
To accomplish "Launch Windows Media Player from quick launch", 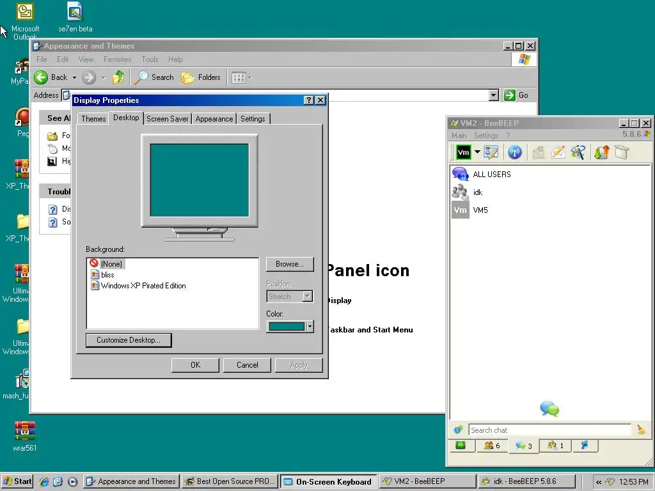I will pyautogui.click(x=73, y=481).
